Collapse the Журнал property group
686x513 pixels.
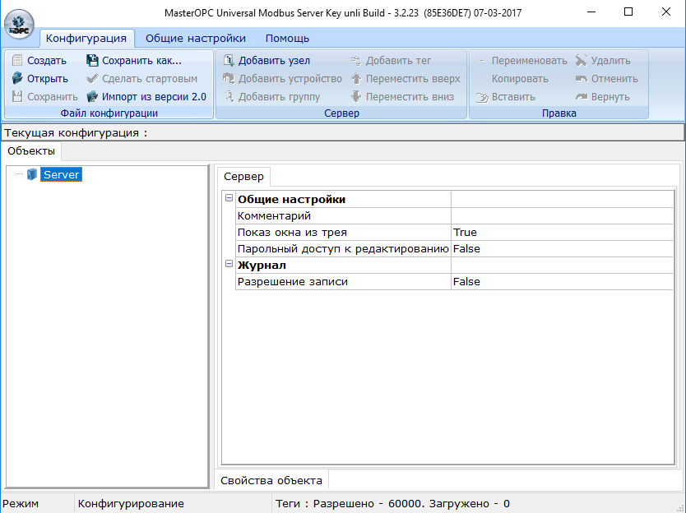[229, 265]
